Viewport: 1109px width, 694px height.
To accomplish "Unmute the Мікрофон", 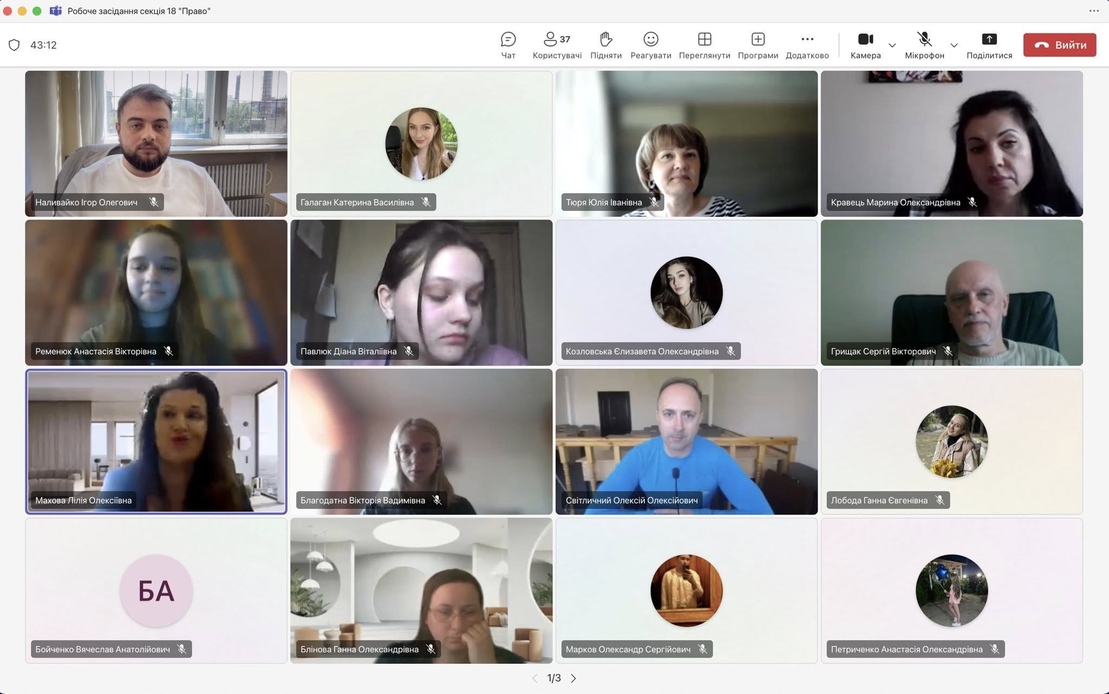I will click(924, 45).
